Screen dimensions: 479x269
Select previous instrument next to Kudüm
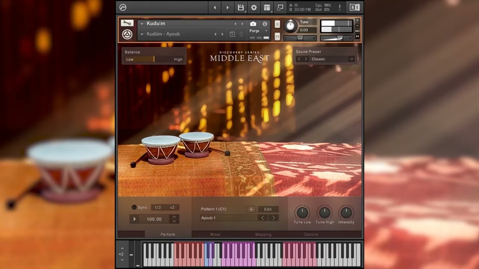point(235,24)
